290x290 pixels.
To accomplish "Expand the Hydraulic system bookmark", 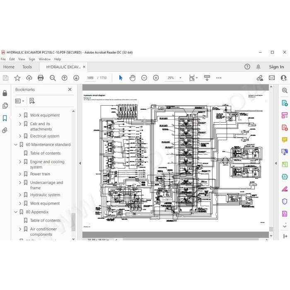I will click(x=20, y=195).
